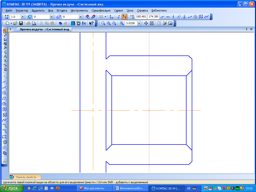Expand the current layer number dropdown
The height and width of the screenshot is (192, 256).
click(80, 17)
